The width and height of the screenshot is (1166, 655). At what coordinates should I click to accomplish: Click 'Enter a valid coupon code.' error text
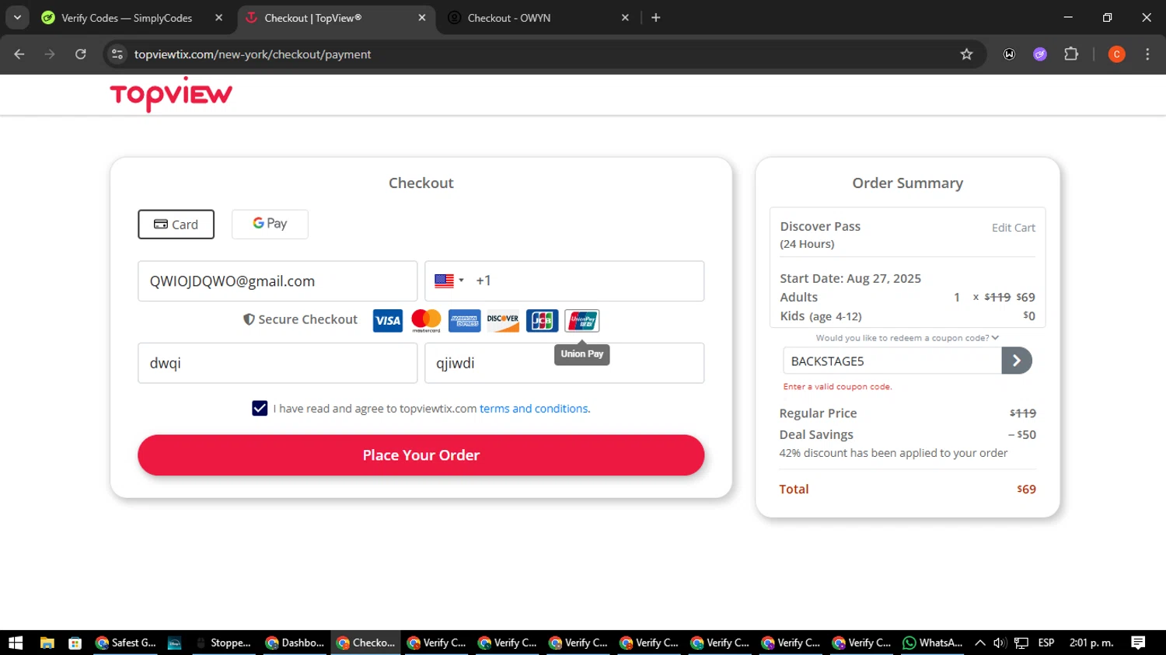[837, 386]
